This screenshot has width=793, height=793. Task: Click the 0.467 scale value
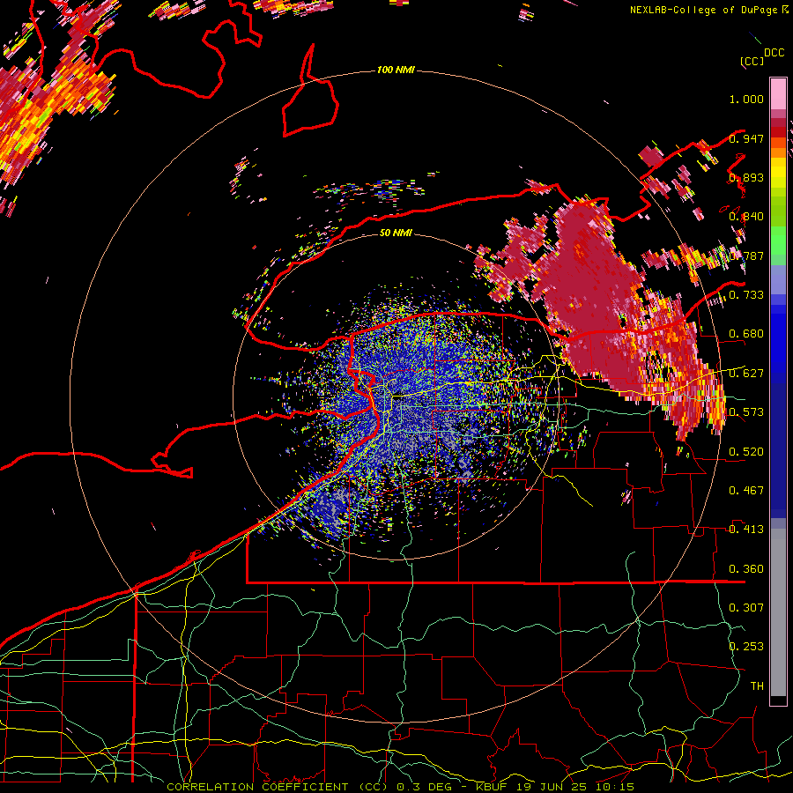(x=746, y=491)
